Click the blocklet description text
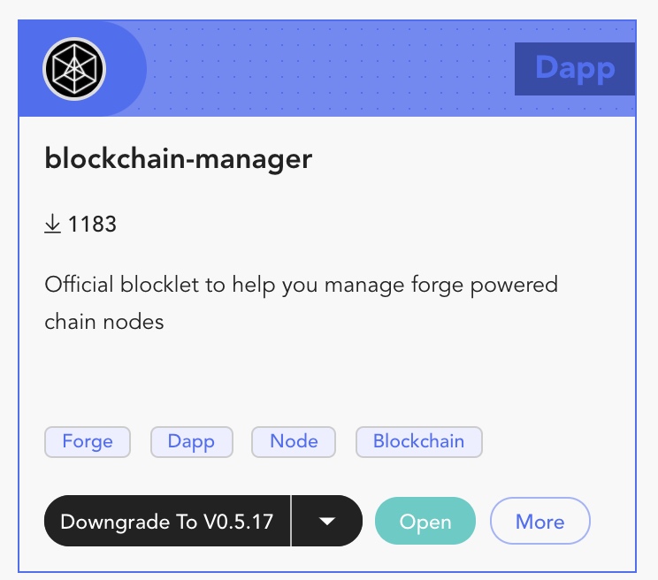This screenshot has height=580, width=658. (x=301, y=286)
